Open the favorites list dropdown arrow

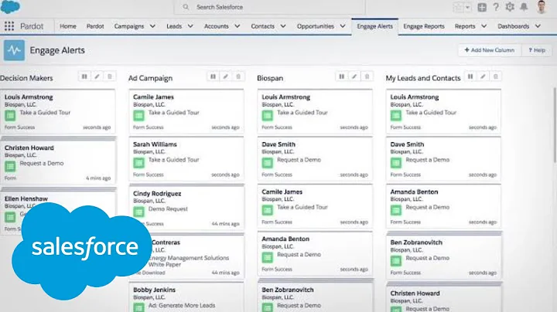tap(468, 7)
